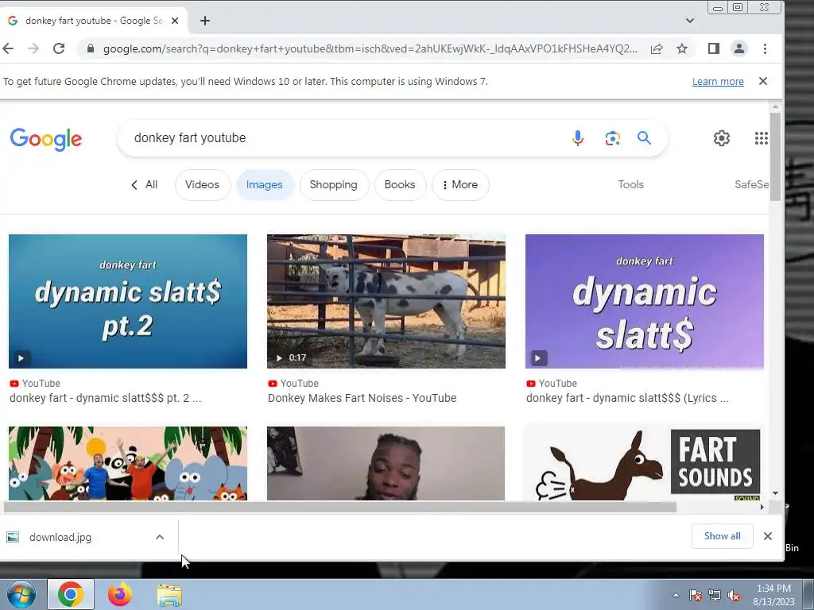Image resolution: width=814 pixels, height=610 pixels.
Task: Click the vertical scrollbar down arrow
Action: pyautogui.click(x=775, y=492)
